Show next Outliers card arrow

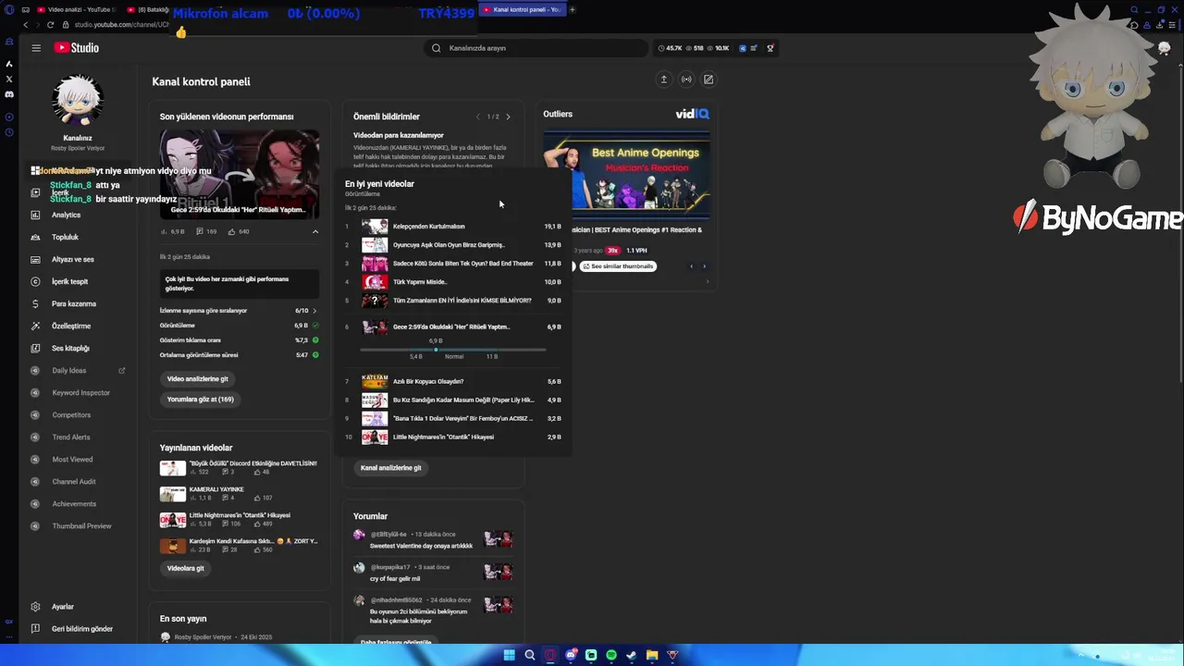coord(705,266)
